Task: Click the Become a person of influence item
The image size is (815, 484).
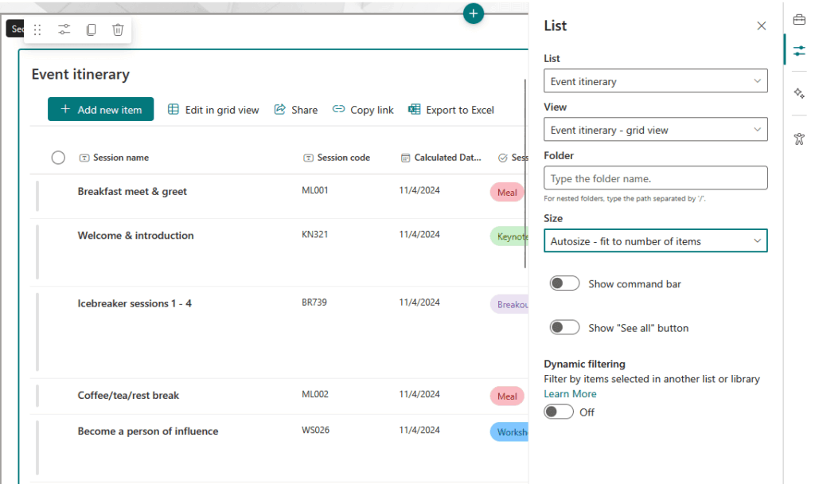Action: pyautogui.click(x=148, y=431)
